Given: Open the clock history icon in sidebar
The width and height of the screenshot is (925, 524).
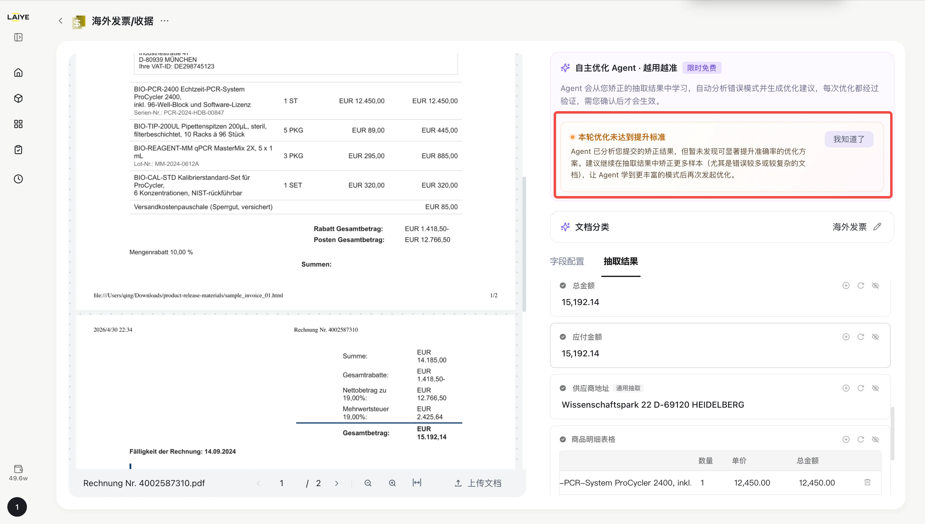Looking at the screenshot, I should click(18, 179).
